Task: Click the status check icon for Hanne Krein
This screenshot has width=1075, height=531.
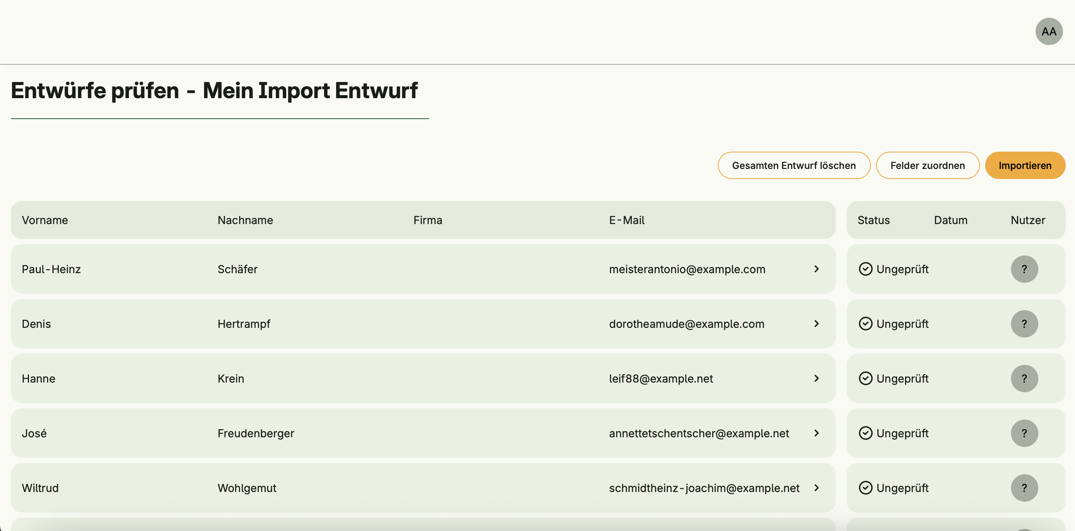Action: [x=866, y=378]
